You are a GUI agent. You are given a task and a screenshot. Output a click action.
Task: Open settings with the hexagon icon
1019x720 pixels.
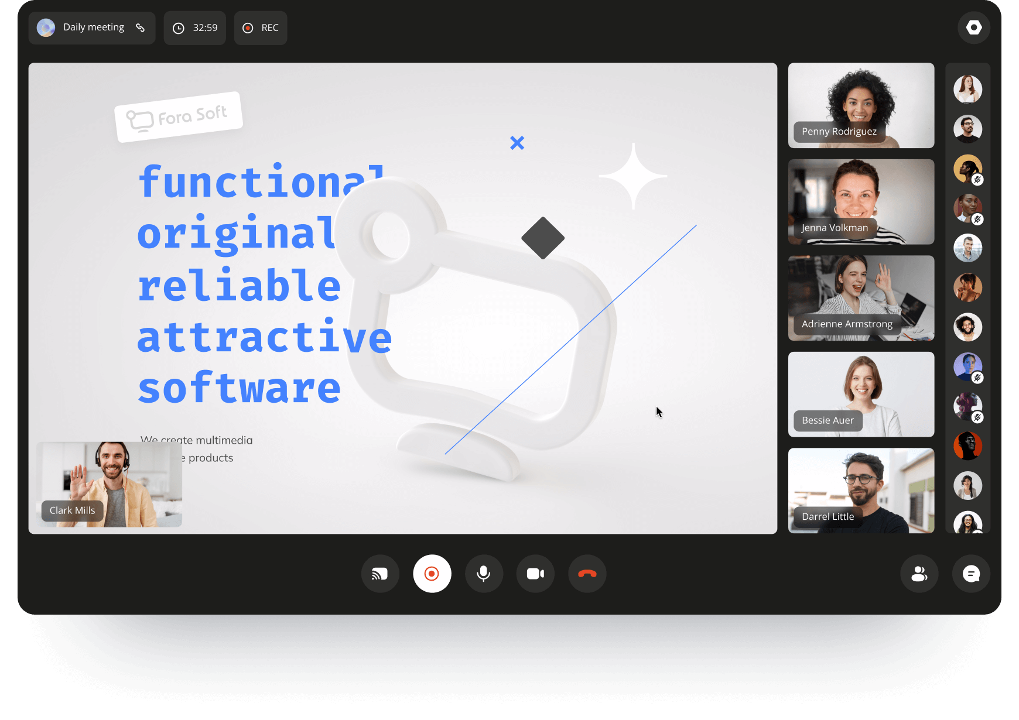[x=974, y=28]
